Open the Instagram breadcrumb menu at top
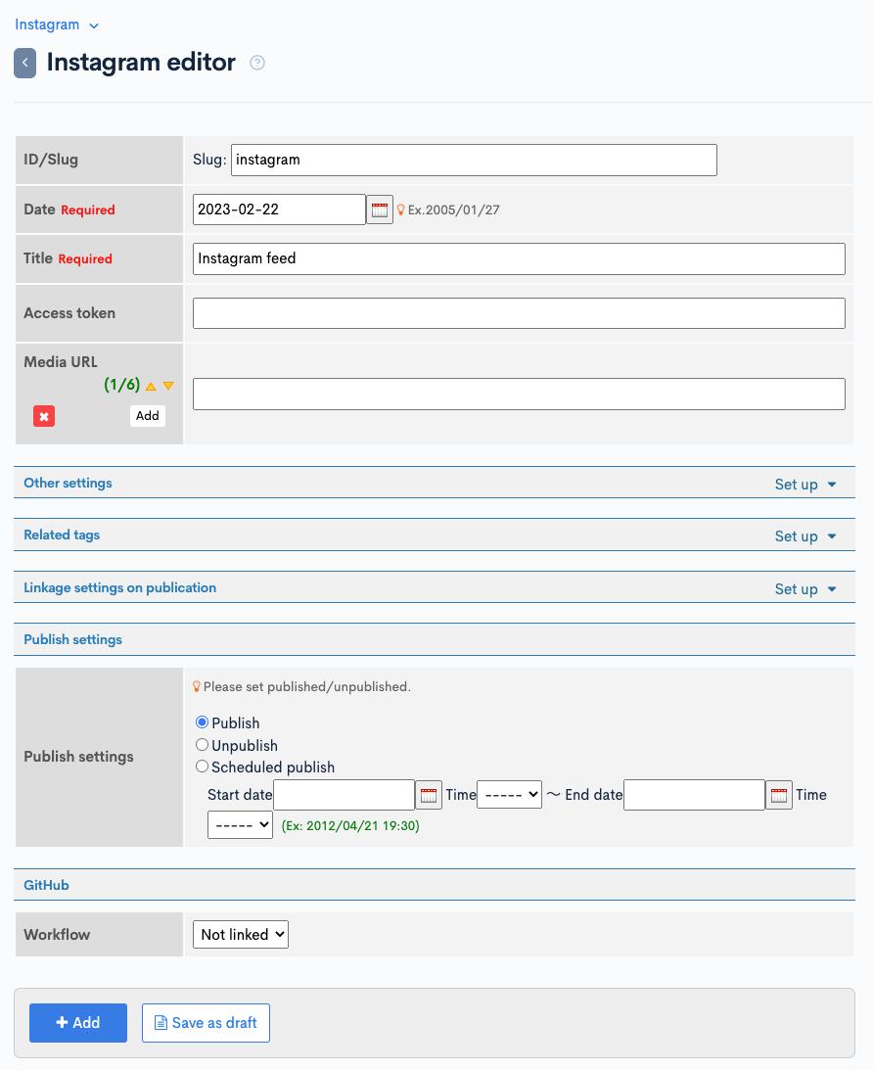Screen dimensions: 873x1070 [56, 24]
